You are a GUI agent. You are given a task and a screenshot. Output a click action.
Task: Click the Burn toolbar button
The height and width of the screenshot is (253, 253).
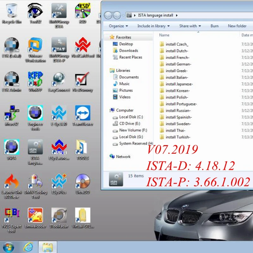[214, 26]
